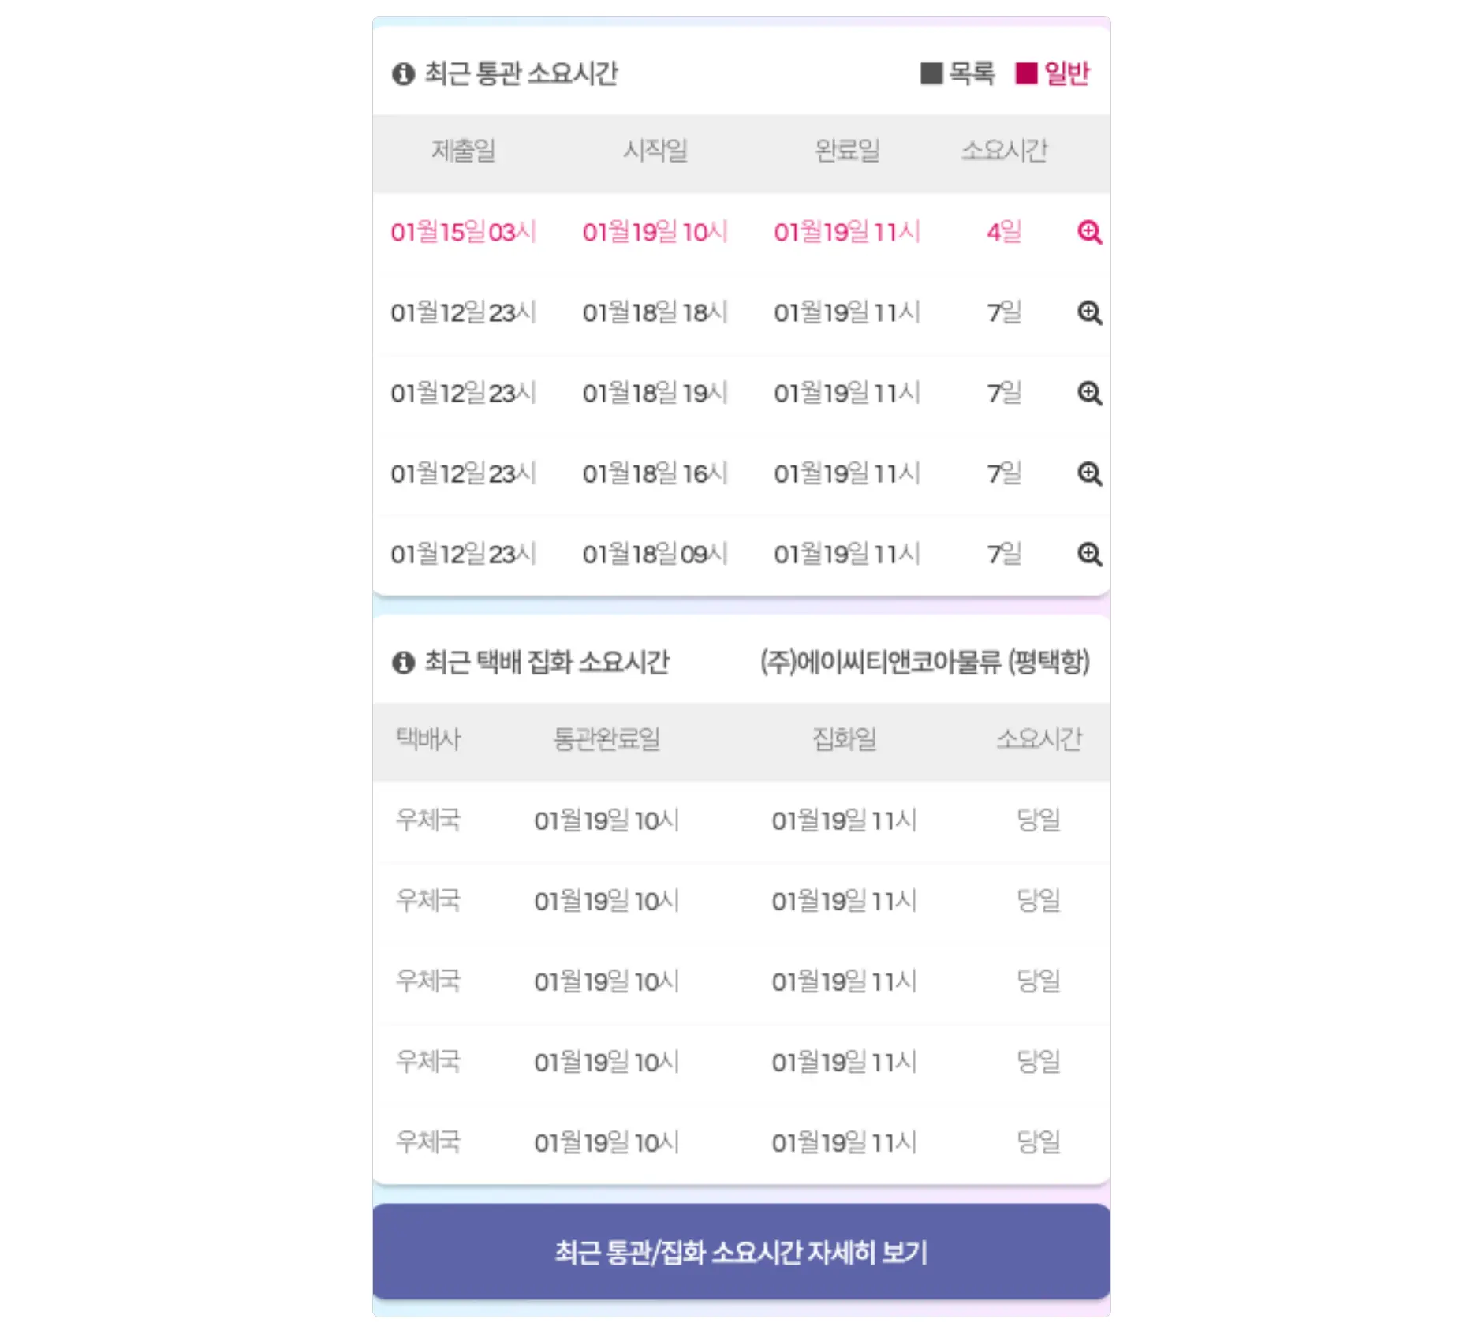
Task: Click the magnifier icon on the highlighted pink row
Action: pos(1091,233)
